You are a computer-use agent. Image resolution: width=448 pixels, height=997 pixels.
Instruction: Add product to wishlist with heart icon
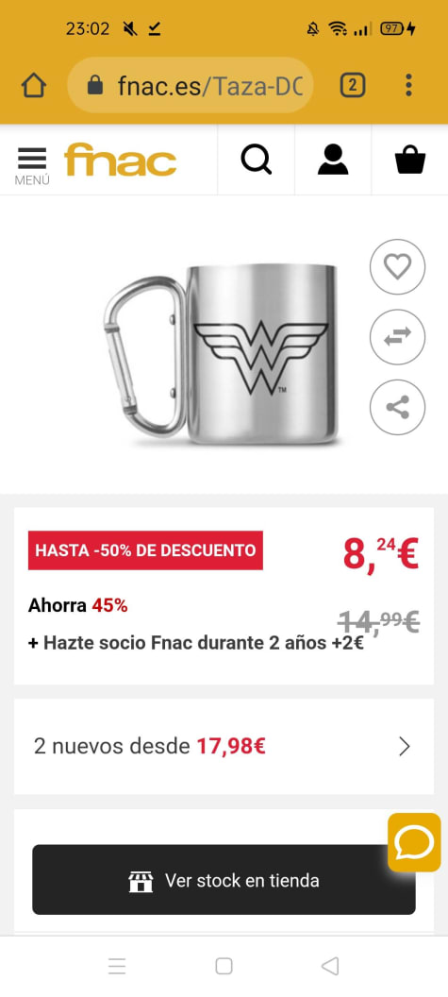398,267
